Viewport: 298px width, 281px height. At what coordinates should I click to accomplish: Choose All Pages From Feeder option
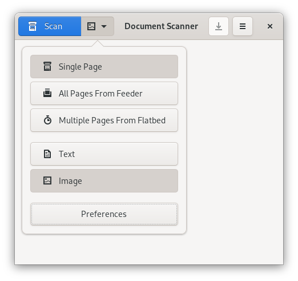point(104,93)
